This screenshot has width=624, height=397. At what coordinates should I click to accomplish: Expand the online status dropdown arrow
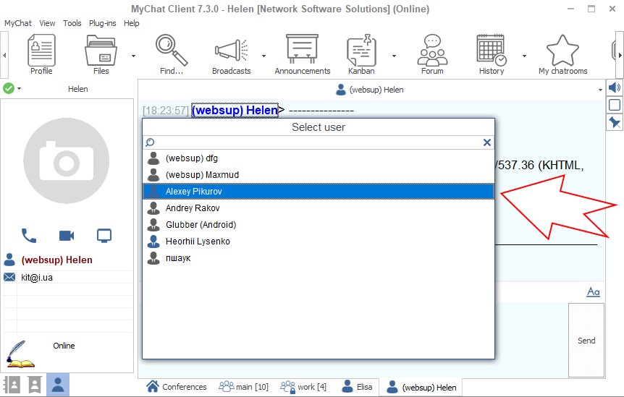coord(19,88)
